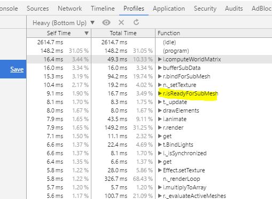The height and width of the screenshot is (199, 272).
Task: Sort by Total Time column header
Action: [x=123, y=33]
